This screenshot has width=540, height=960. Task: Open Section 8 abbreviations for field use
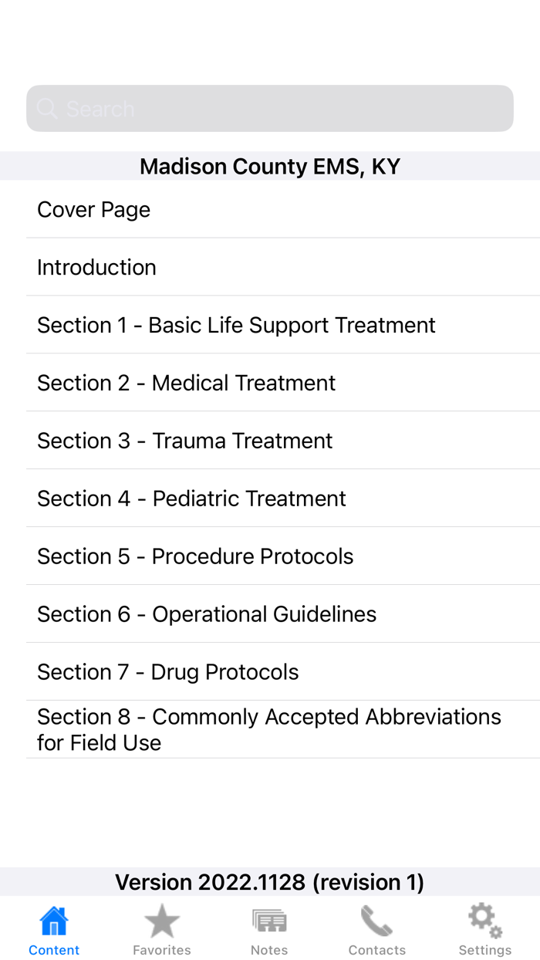coord(270,728)
